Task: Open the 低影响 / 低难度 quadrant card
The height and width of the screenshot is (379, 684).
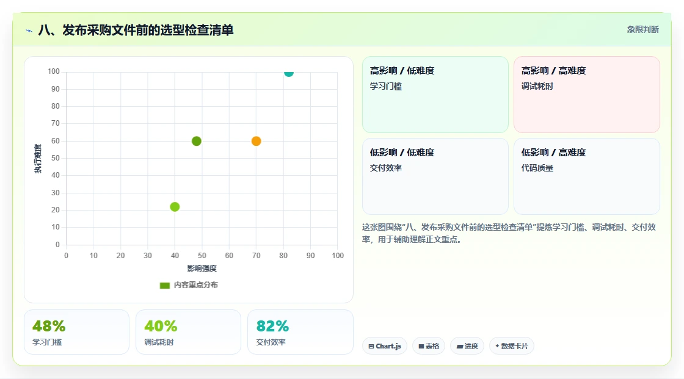Action: [x=435, y=176]
